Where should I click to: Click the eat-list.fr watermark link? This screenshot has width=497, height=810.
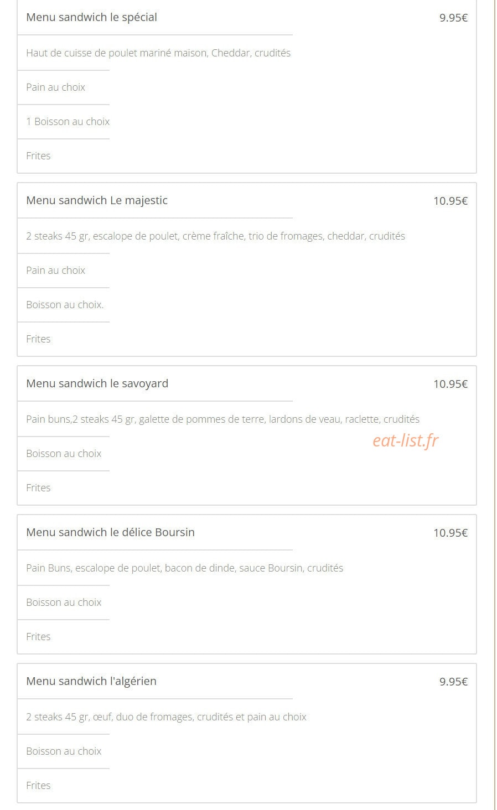[406, 440]
